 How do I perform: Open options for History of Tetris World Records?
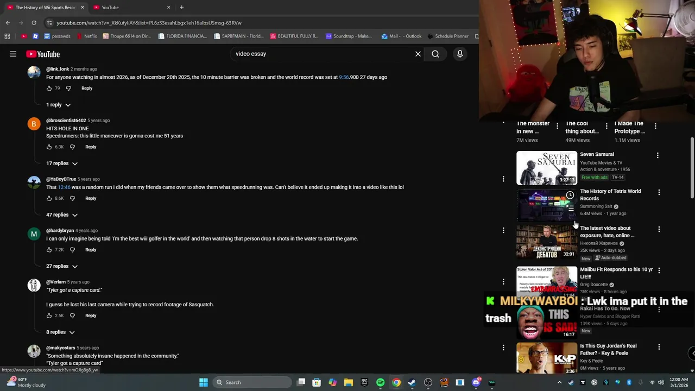pyautogui.click(x=659, y=192)
